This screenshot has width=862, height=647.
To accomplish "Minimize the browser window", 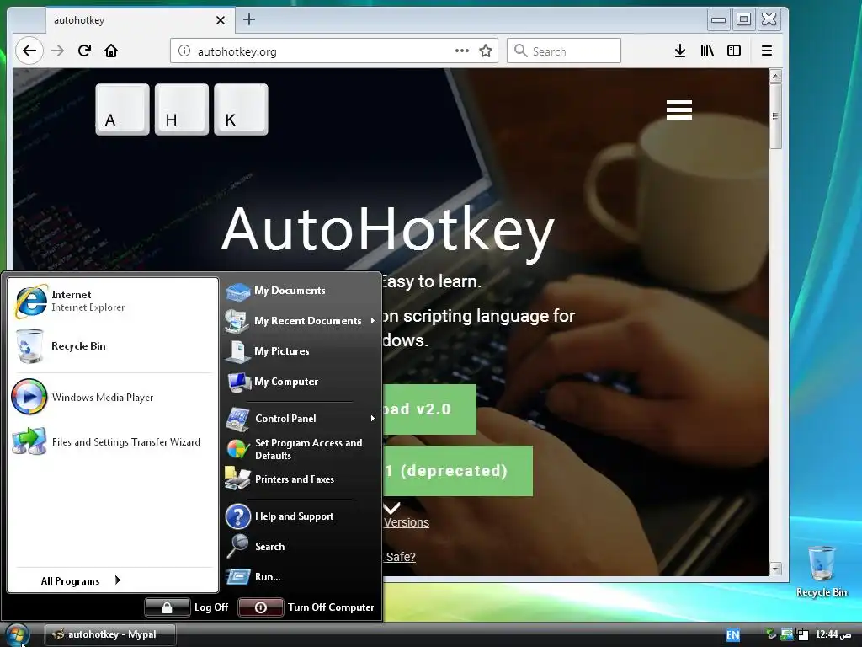I will tap(718, 20).
